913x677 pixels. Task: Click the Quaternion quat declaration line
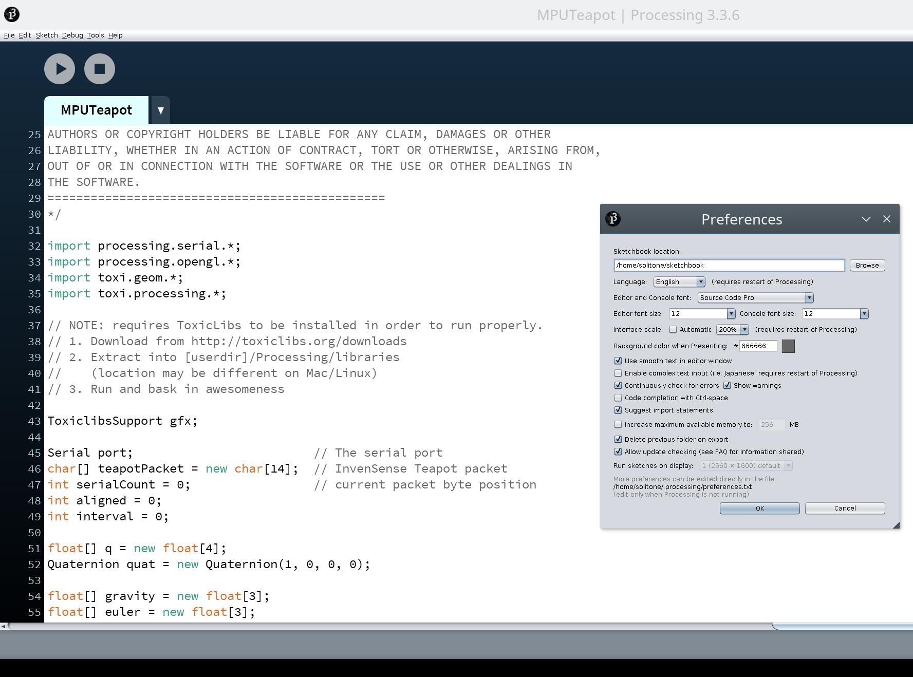pyautogui.click(x=209, y=564)
